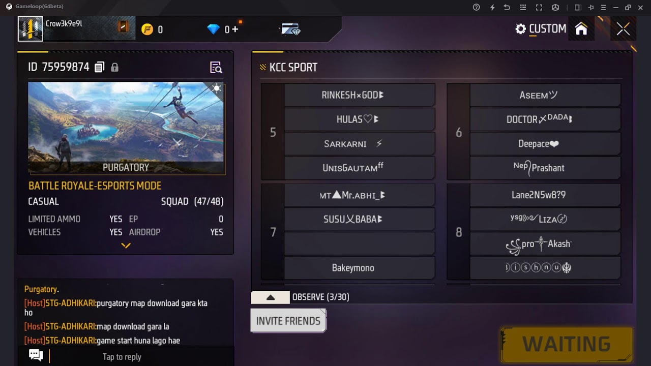Screen dimensions: 651x366
Task: Open Gameloop menu in title bar
Action: (x=603, y=7)
